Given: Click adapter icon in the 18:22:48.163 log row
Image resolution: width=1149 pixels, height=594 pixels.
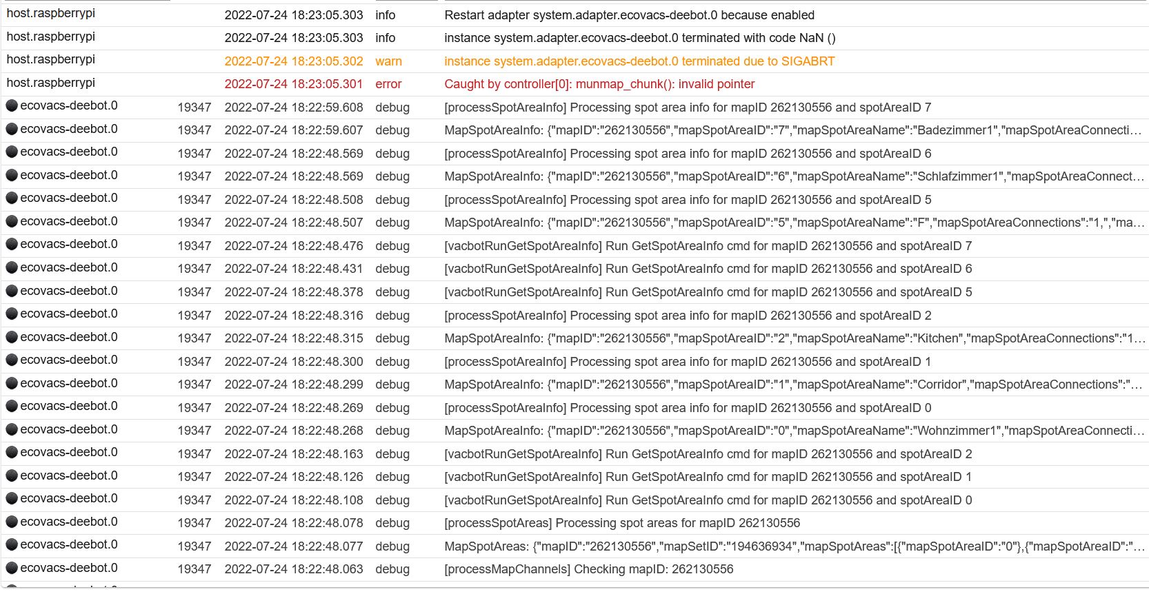Looking at the screenshot, I should (x=12, y=452).
